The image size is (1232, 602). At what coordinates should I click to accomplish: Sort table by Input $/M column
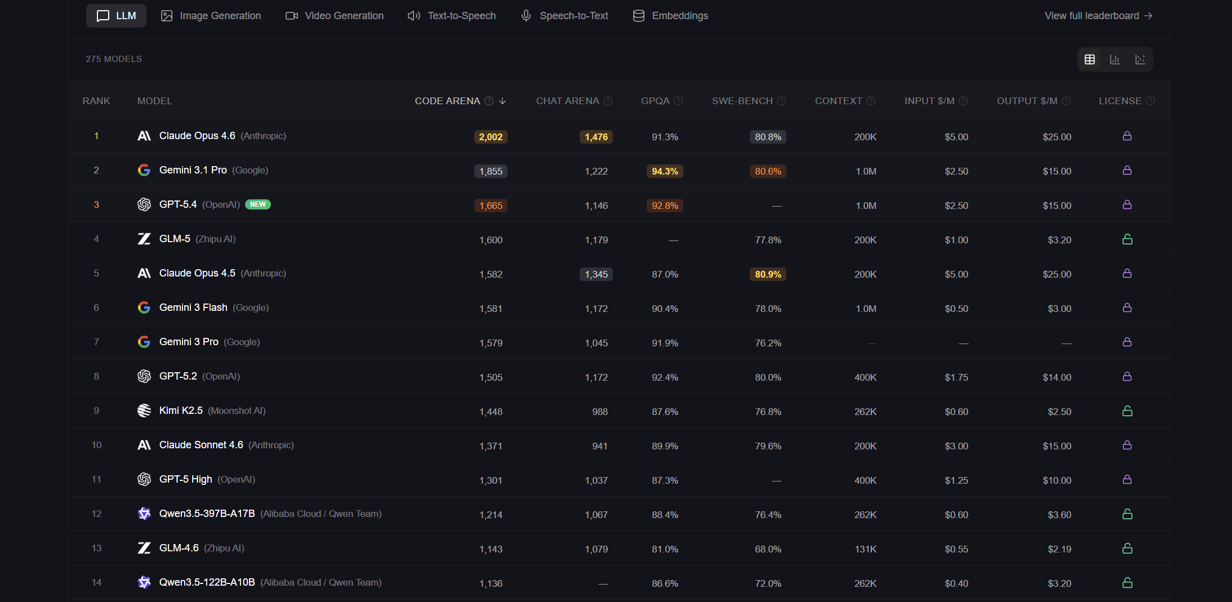(929, 101)
